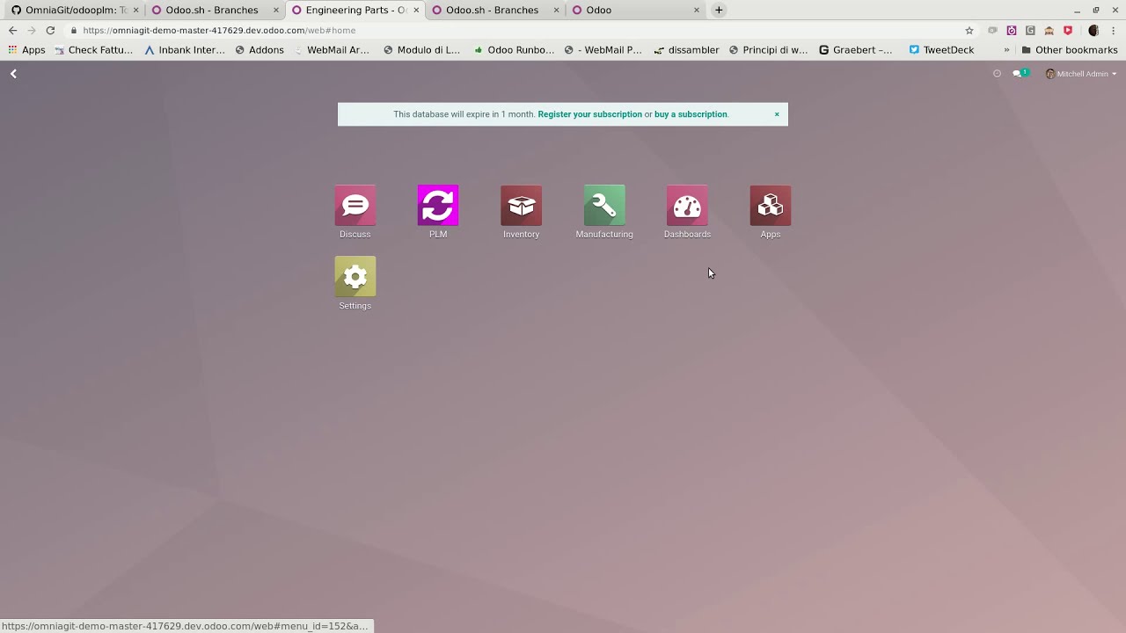Click the address bar URL

219,30
